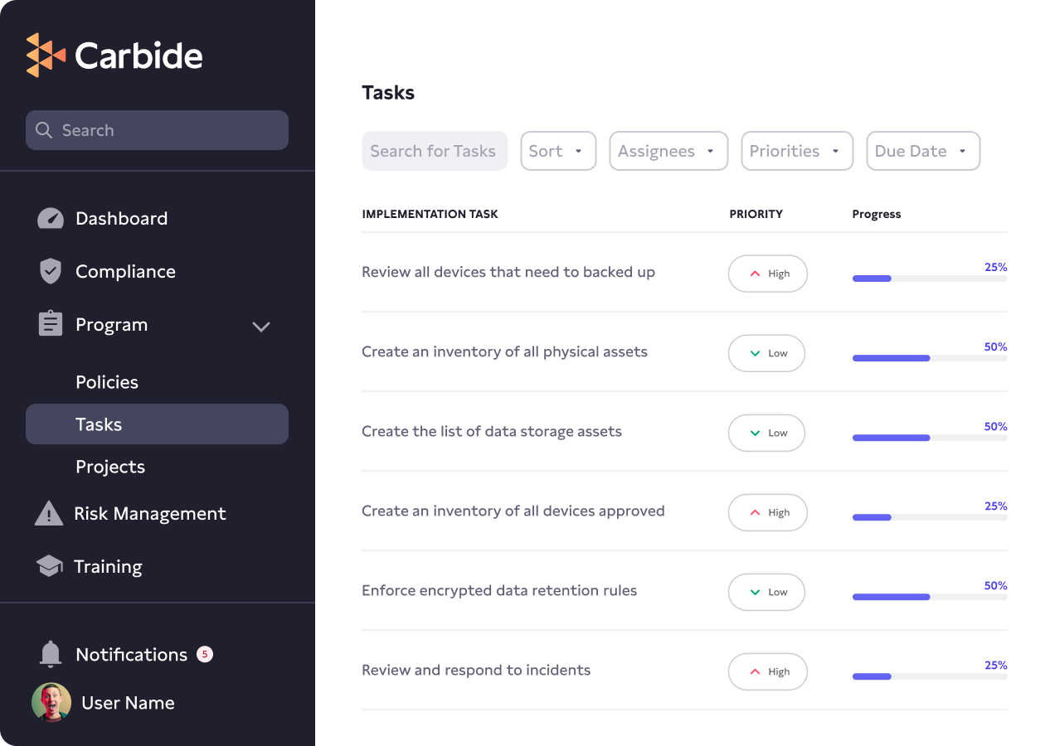Select the Projects menu item
The image size is (1045, 746).
pyautogui.click(x=110, y=467)
